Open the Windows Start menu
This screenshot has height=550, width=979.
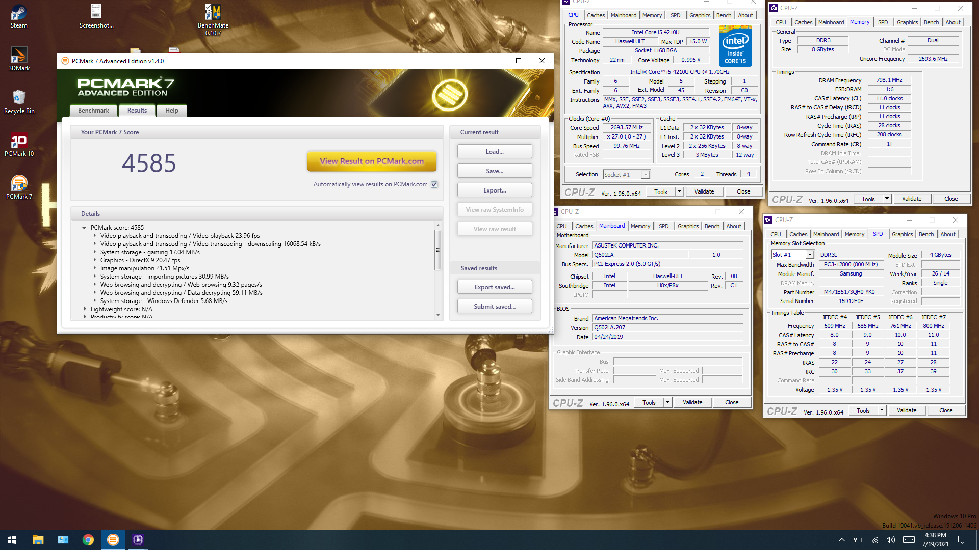[x=12, y=540]
